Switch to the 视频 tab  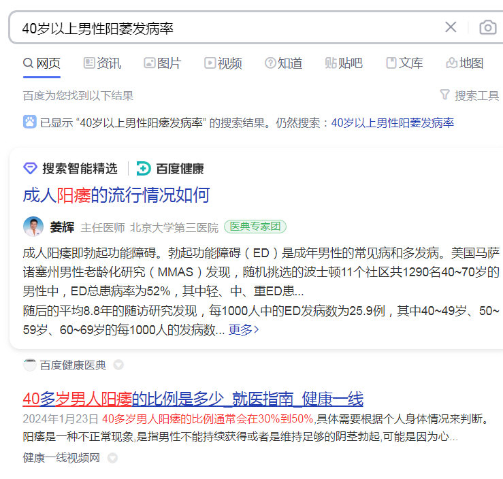click(223, 63)
